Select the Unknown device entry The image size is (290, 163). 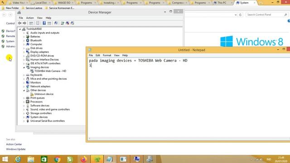(44, 94)
